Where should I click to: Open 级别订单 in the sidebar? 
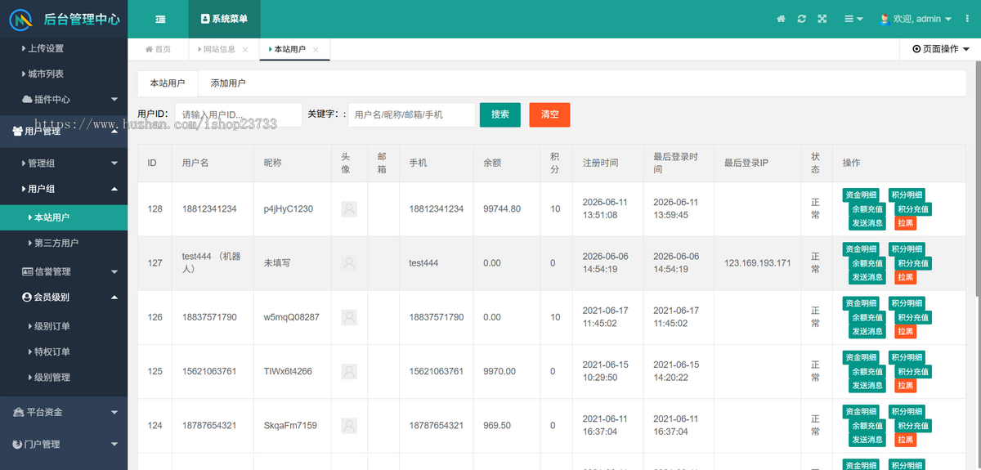(64, 326)
